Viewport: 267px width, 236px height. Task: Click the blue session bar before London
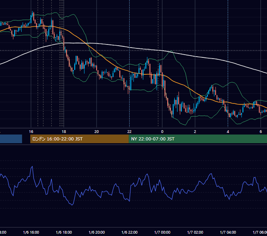11,139
